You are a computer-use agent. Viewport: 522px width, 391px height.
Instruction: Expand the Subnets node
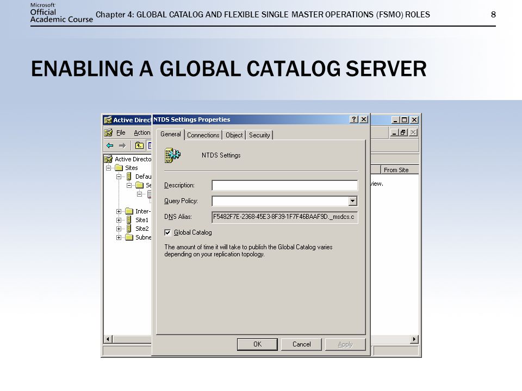[119, 237]
